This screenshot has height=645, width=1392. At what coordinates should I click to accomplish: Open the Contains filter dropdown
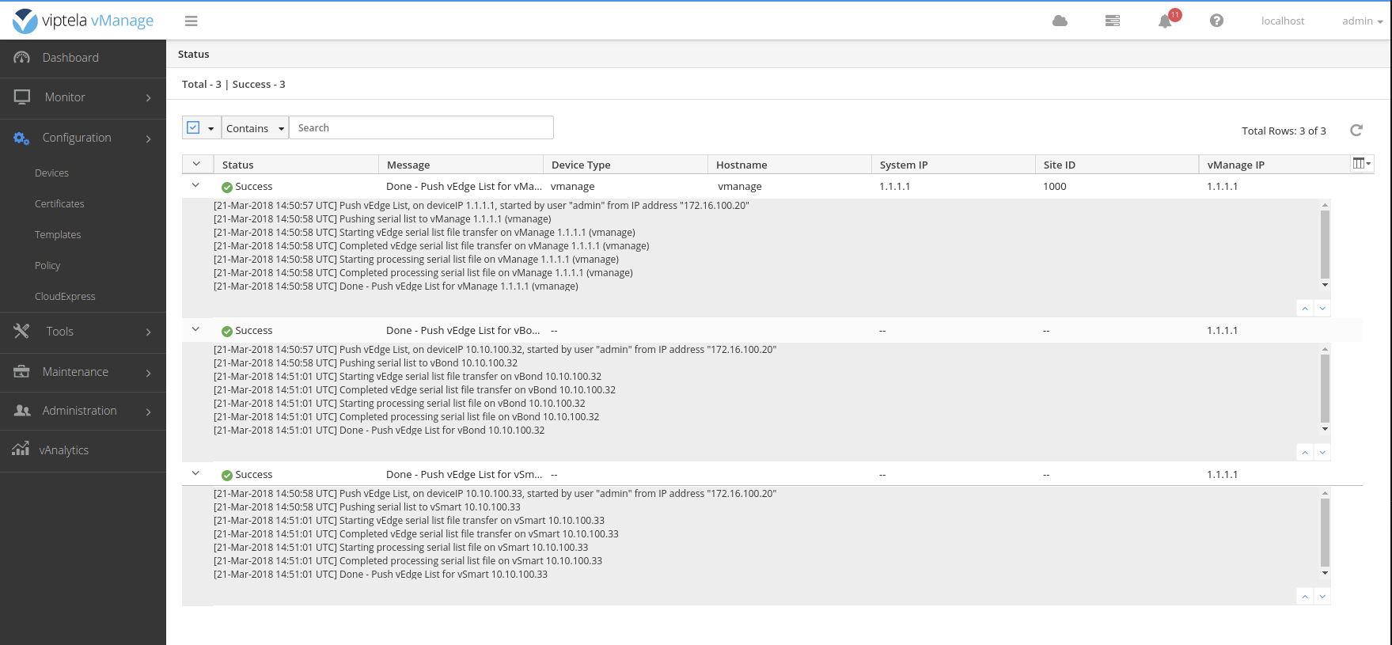point(255,128)
